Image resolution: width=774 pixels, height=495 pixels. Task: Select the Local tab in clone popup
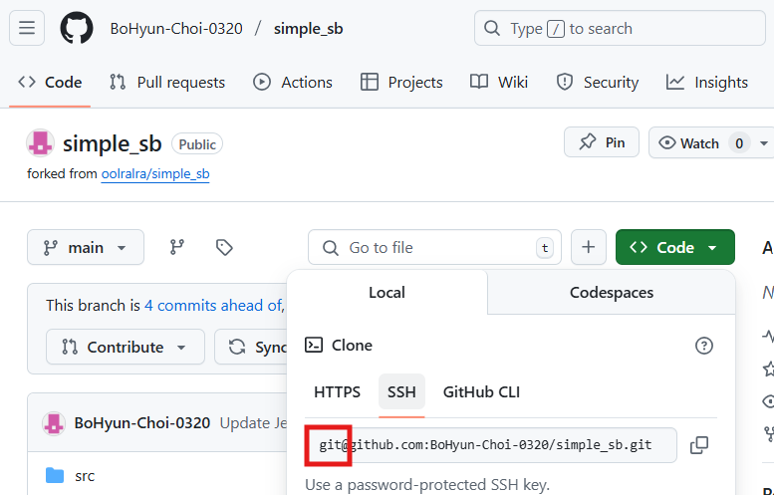(x=387, y=292)
